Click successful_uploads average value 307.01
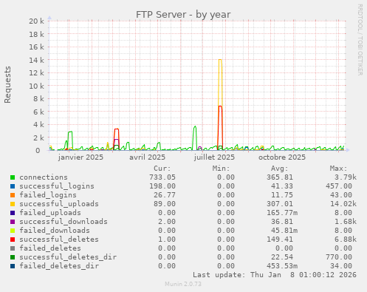This screenshot has width=367, height=292. tap(280, 204)
